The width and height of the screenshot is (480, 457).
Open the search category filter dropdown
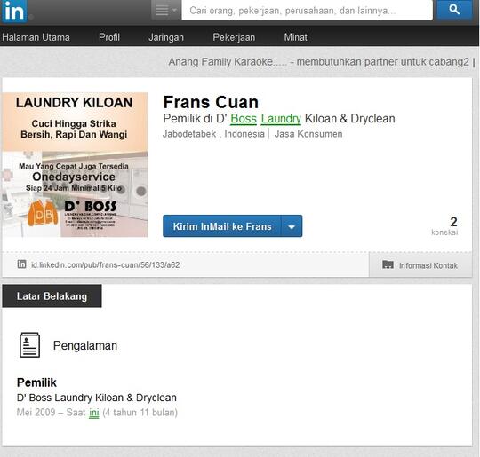click(166, 10)
